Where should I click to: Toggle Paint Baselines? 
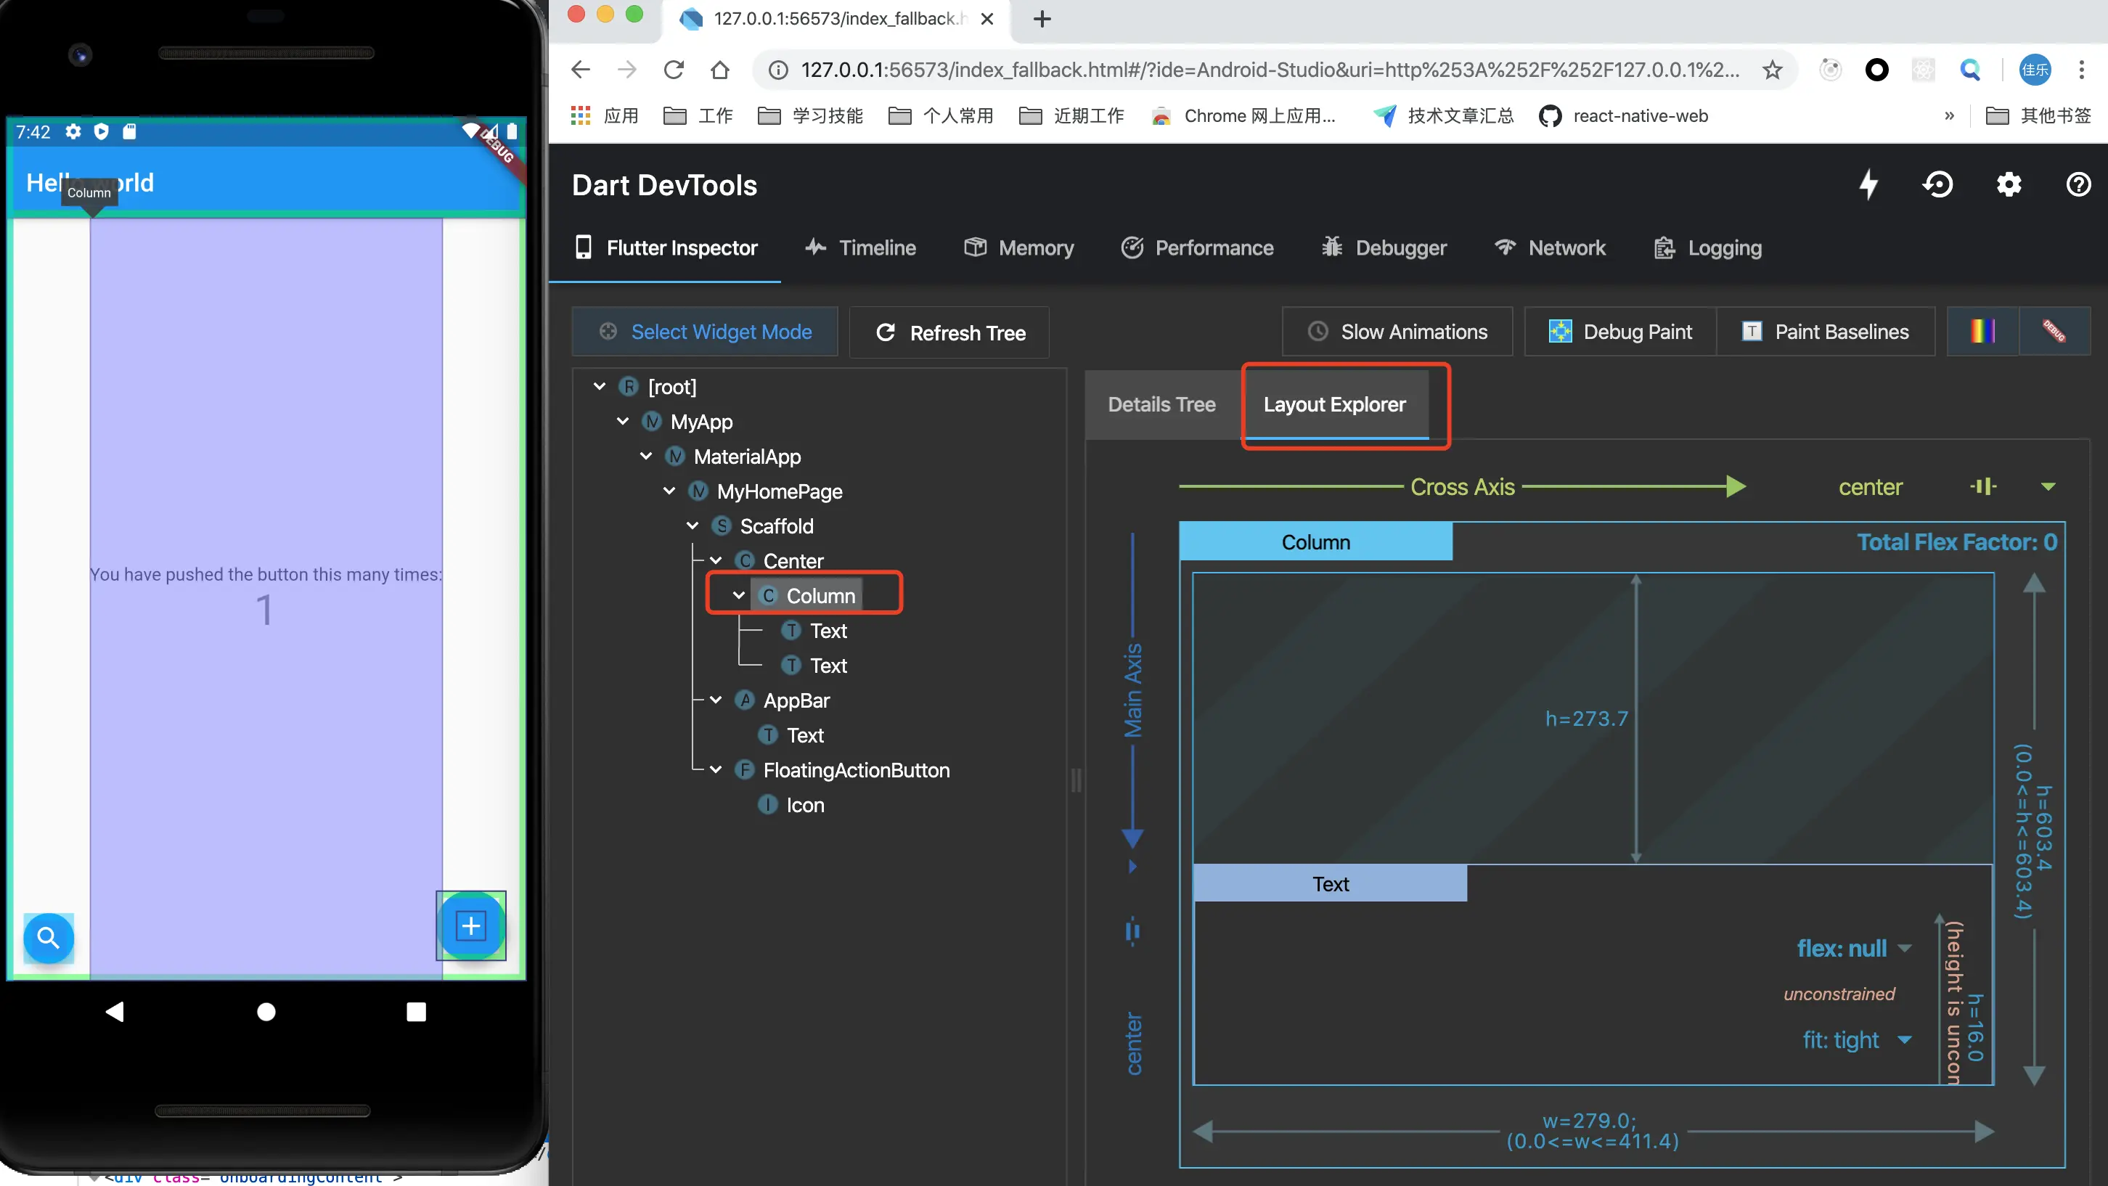(1826, 332)
